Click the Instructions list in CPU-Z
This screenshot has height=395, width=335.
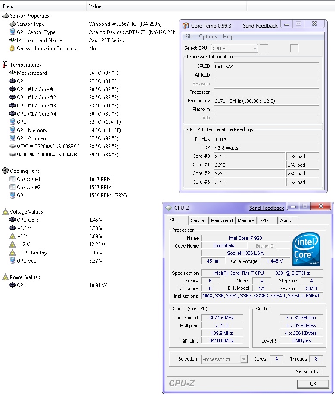tap(261, 296)
